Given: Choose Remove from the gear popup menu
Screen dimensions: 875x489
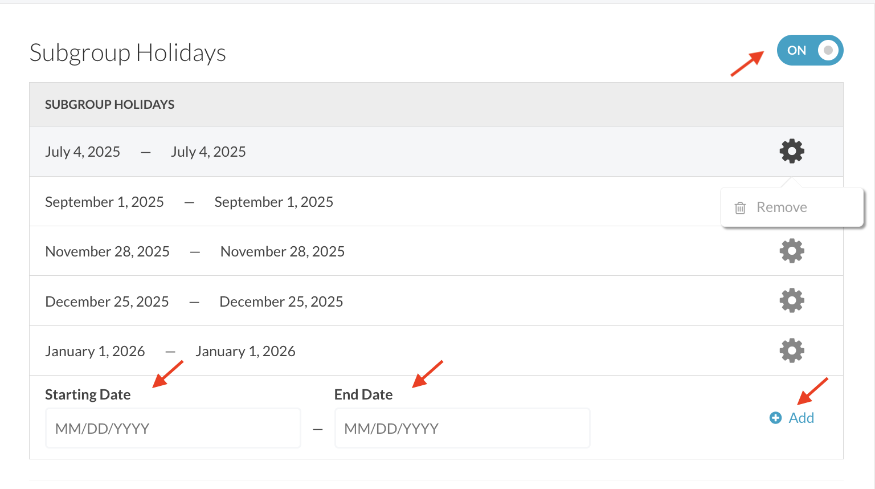Looking at the screenshot, I should (x=781, y=207).
